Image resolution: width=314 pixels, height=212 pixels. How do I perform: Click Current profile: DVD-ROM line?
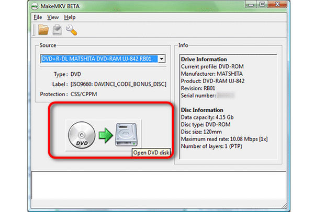pyautogui.click(x=212, y=66)
